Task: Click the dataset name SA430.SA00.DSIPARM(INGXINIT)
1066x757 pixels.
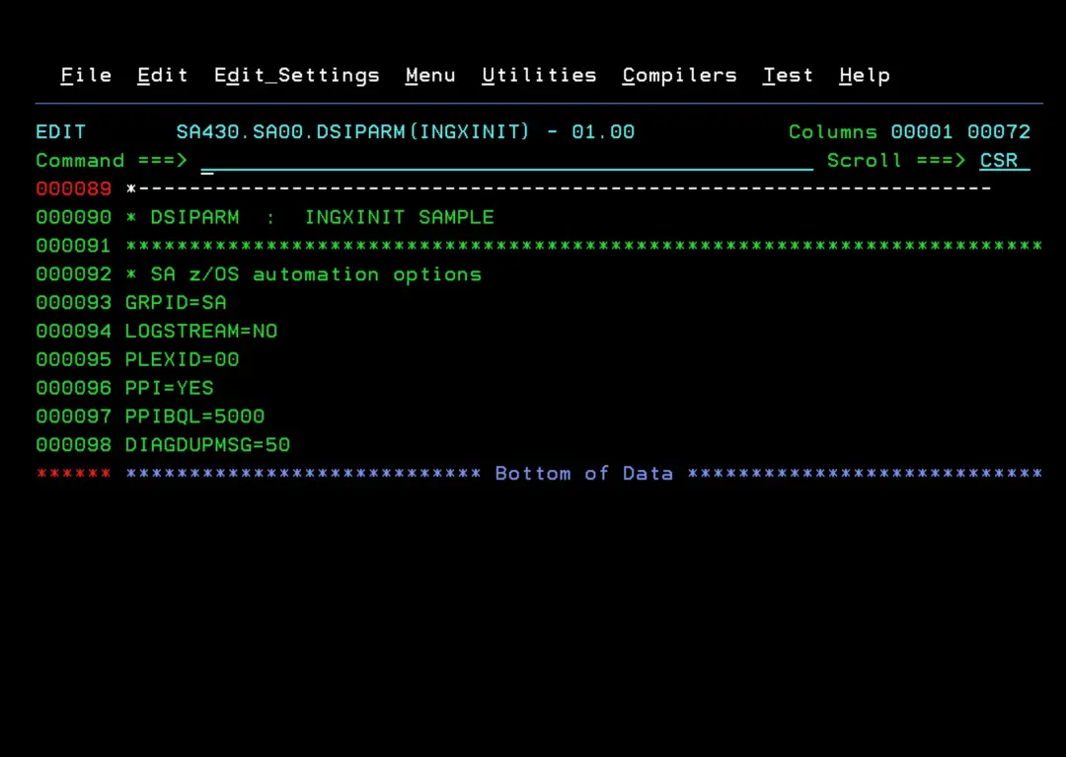Action: (x=352, y=132)
